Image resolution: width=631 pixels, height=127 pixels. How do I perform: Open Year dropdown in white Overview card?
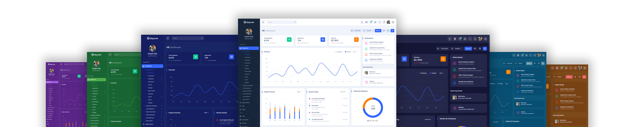355,52
